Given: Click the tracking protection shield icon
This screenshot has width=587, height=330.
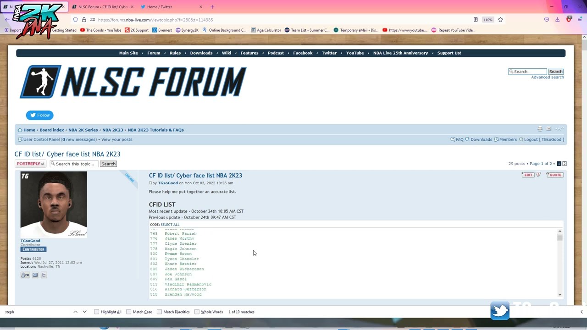Looking at the screenshot, I should 76,20.
